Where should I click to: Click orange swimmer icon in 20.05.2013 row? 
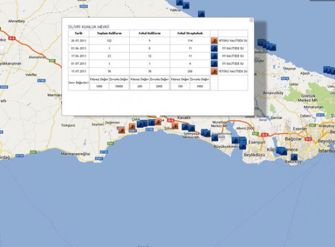(214, 40)
